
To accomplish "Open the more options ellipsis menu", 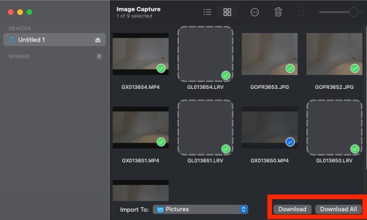I will (x=254, y=12).
